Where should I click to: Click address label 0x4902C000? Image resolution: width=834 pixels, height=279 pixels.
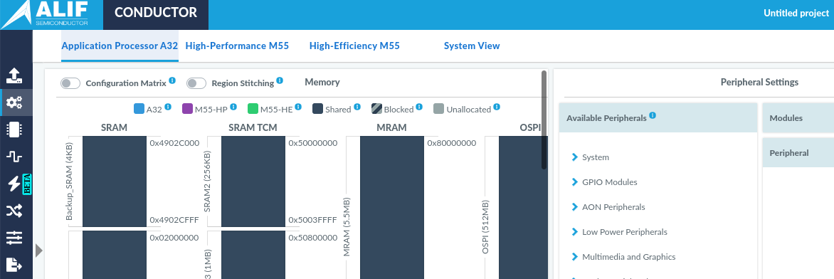pyautogui.click(x=174, y=142)
